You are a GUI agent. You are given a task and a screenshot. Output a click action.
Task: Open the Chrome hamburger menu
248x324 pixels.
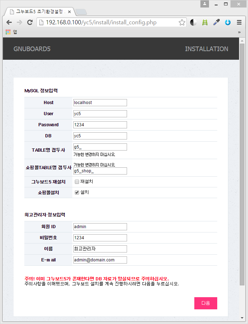(239, 22)
